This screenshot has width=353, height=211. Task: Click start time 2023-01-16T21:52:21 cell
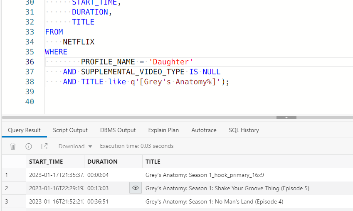pos(56,201)
